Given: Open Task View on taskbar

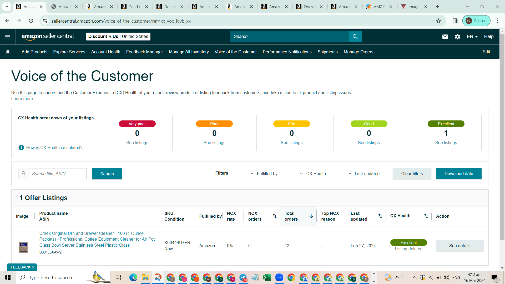Looking at the screenshot, I should (x=118, y=277).
